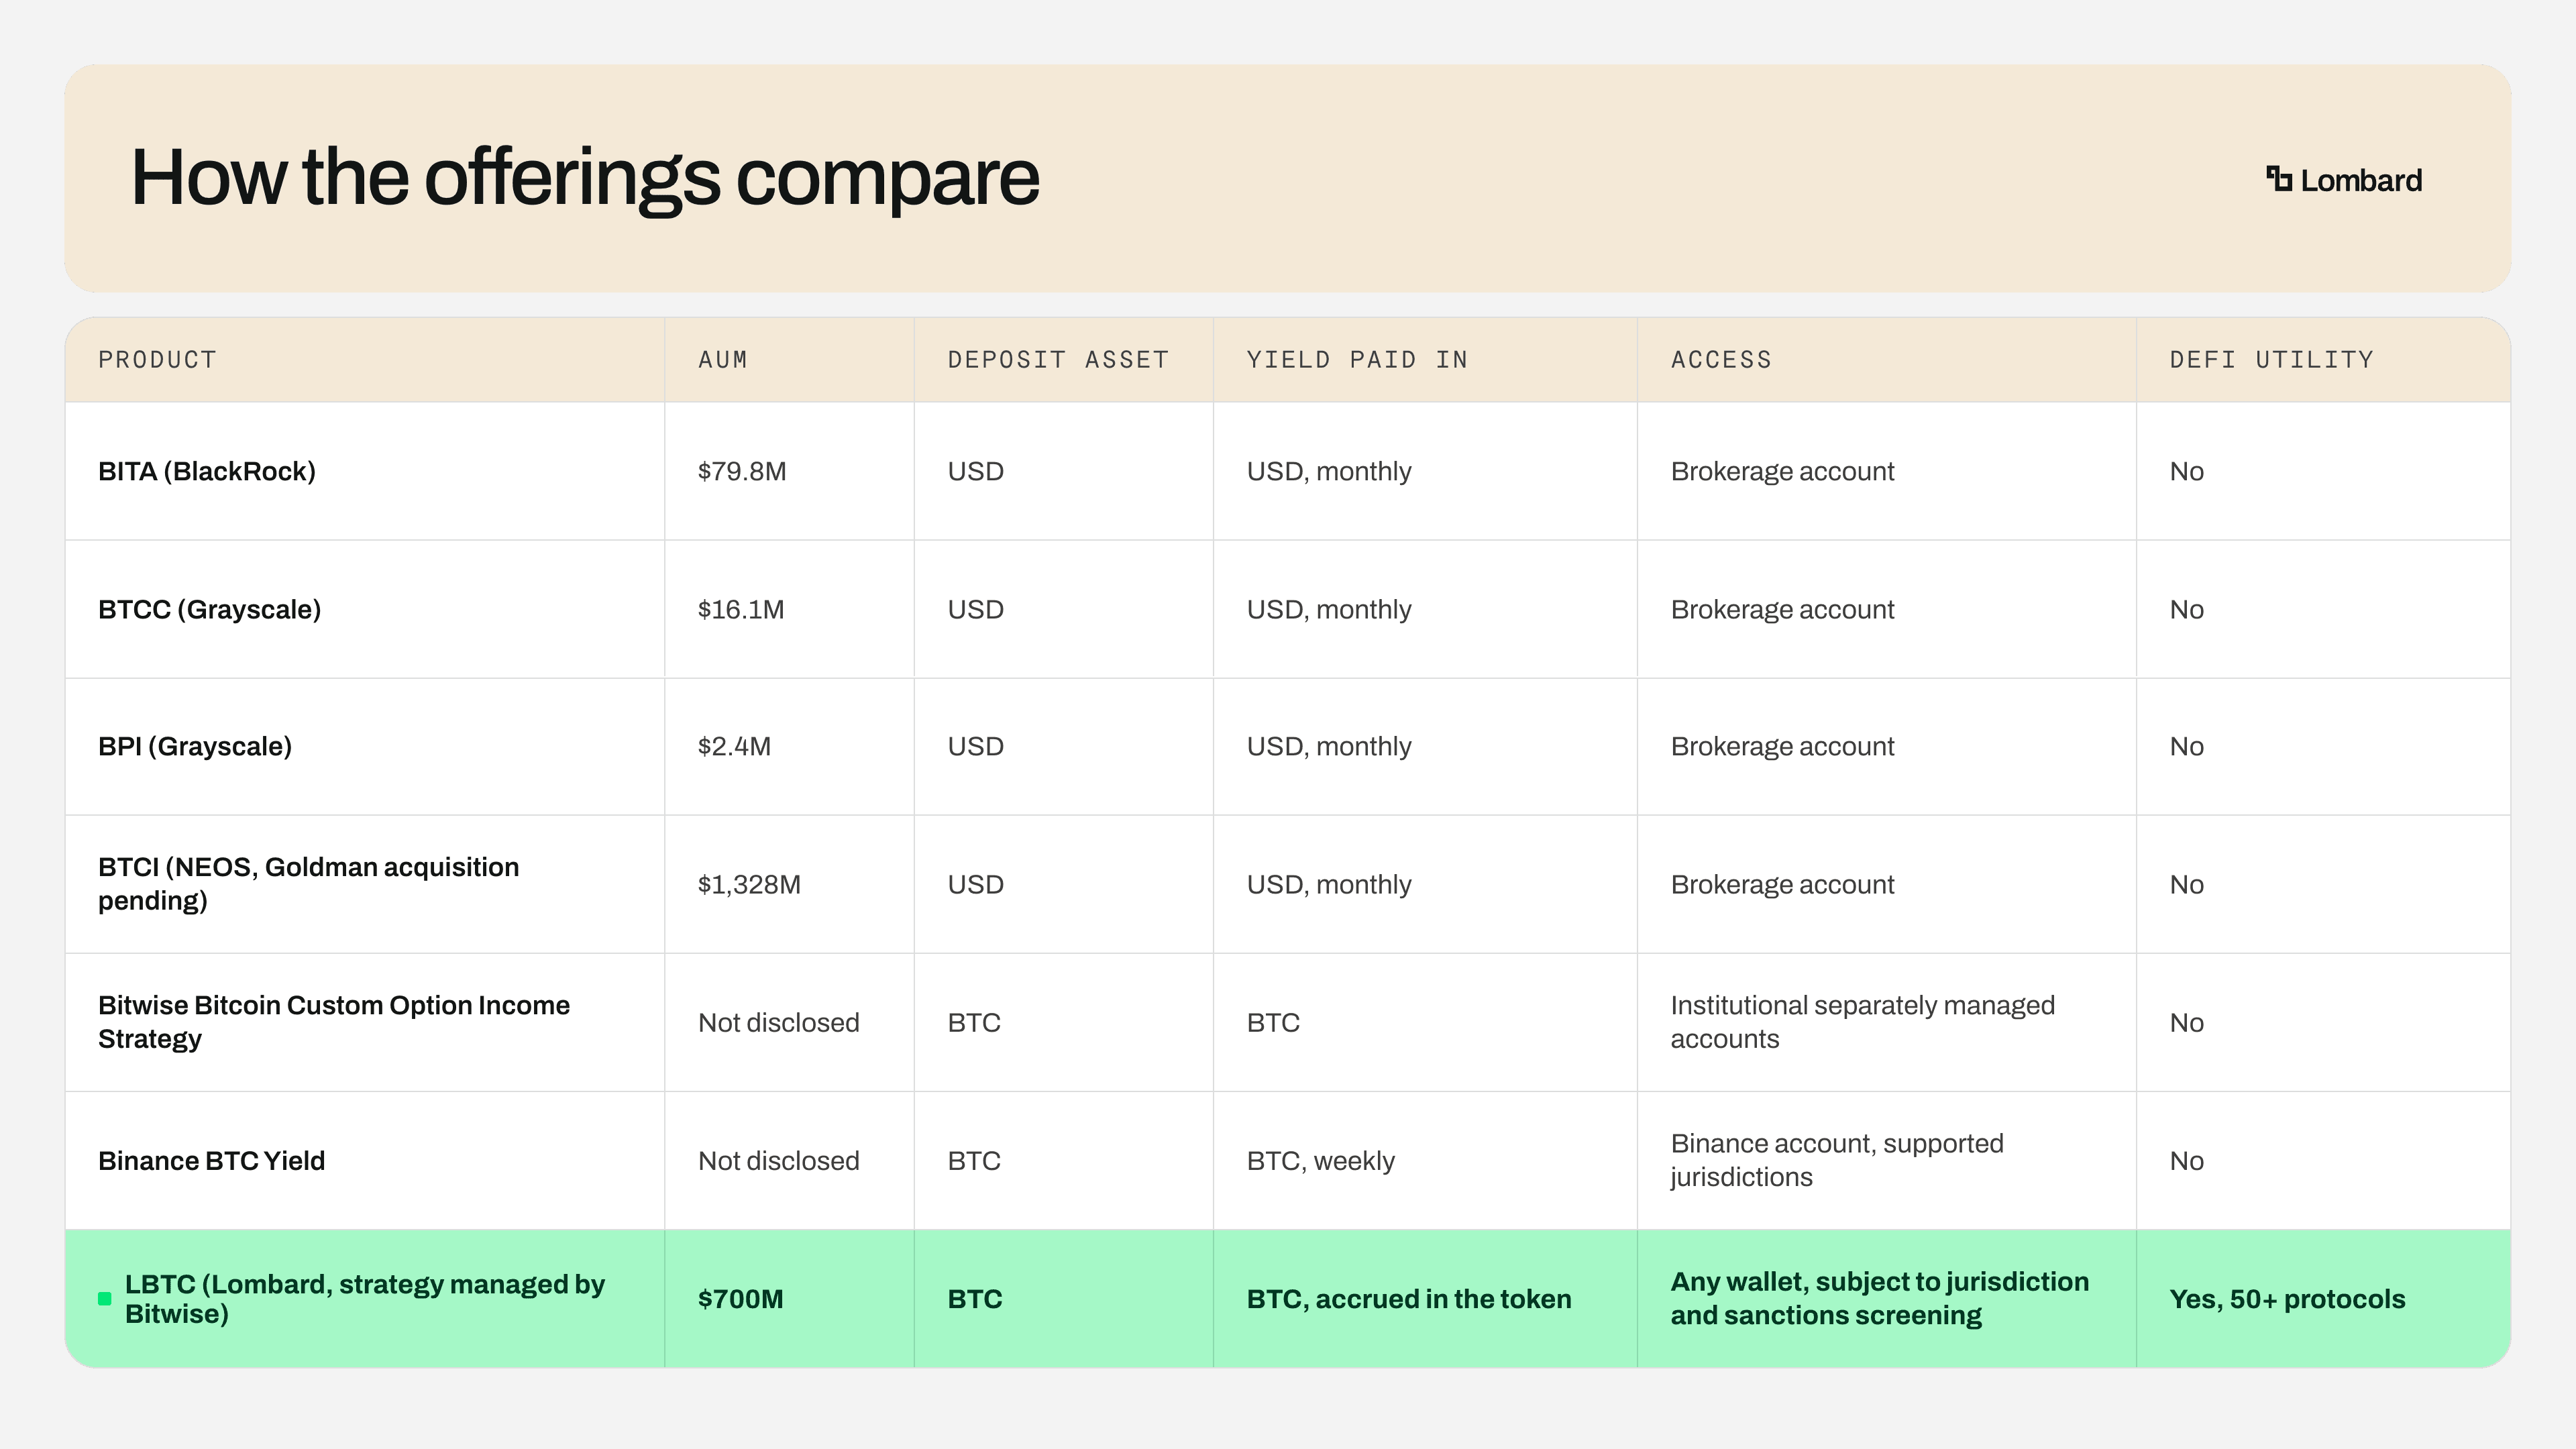The image size is (2576, 1449).
Task: Click 'Brokerage account' in the BPI row
Action: pos(1783,746)
